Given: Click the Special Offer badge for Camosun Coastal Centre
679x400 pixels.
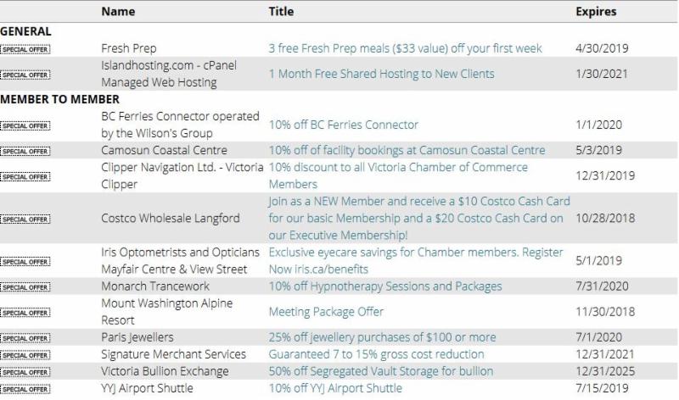Looking at the screenshot, I should point(25,151).
